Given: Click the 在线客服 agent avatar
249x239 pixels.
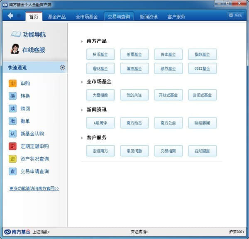Looking at the screenshot, I should [x=15, y=49].
